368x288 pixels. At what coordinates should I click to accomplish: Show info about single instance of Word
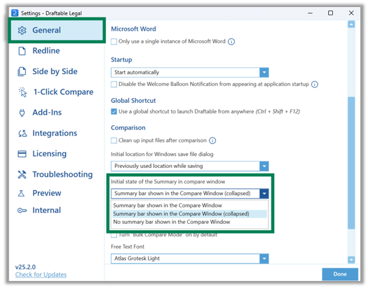(x=231, y=42)
